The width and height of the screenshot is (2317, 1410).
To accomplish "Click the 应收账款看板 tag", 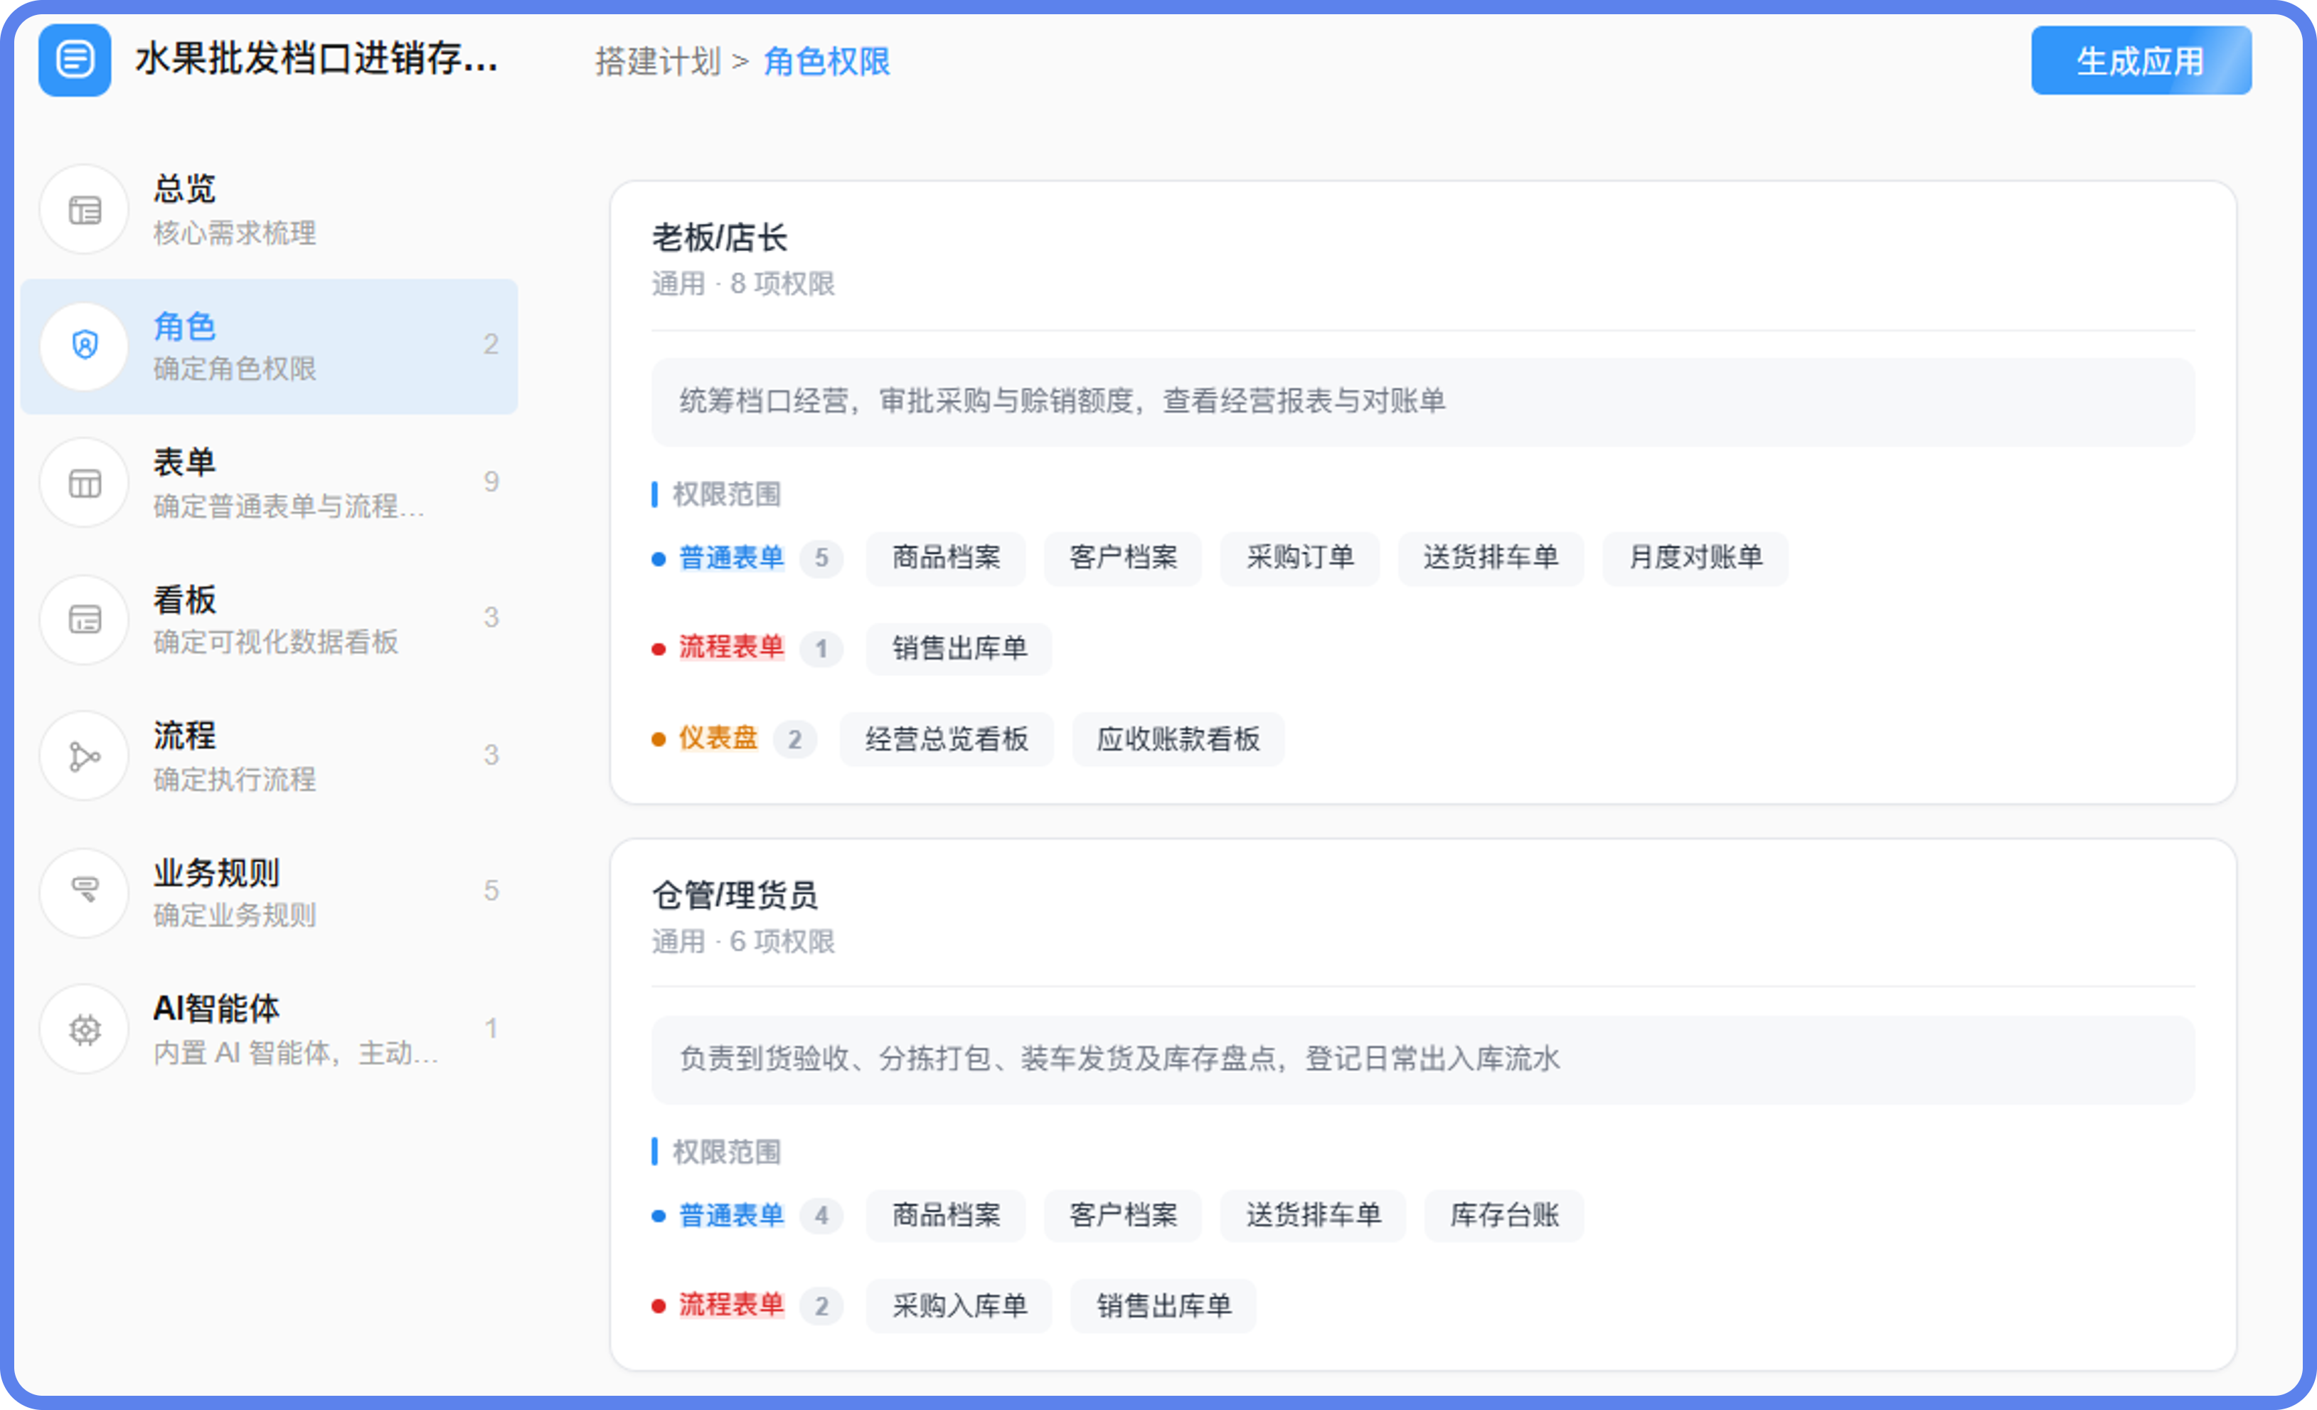I will (x=1177, y=739).
